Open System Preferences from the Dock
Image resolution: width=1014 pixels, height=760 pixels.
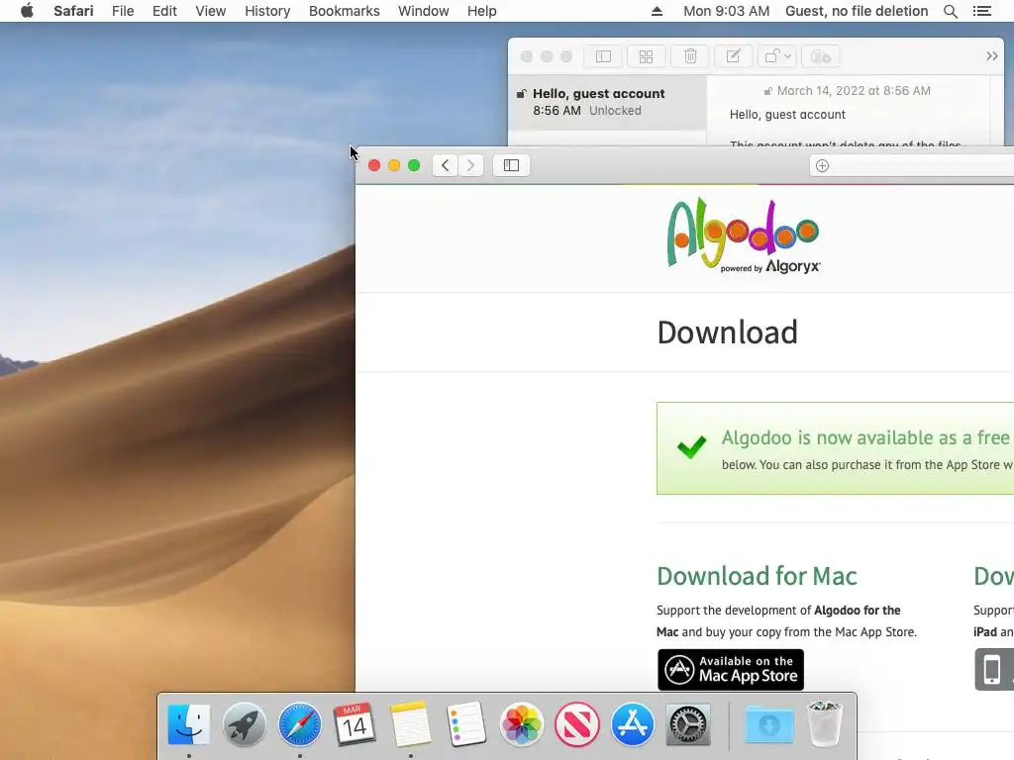click(x=688, y=724)
